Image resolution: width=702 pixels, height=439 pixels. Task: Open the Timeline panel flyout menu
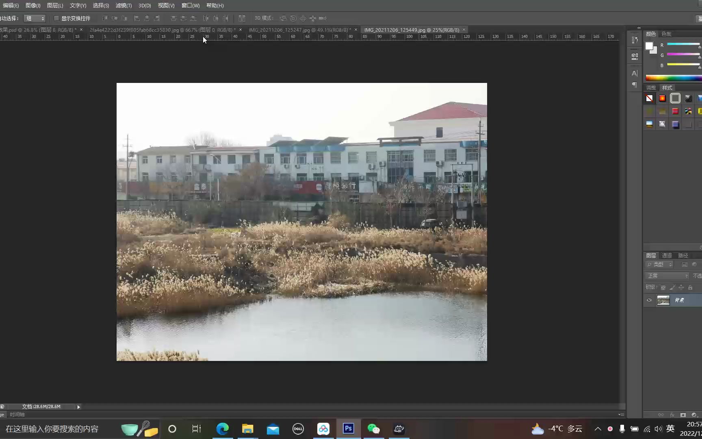click(x=621, y=415)
